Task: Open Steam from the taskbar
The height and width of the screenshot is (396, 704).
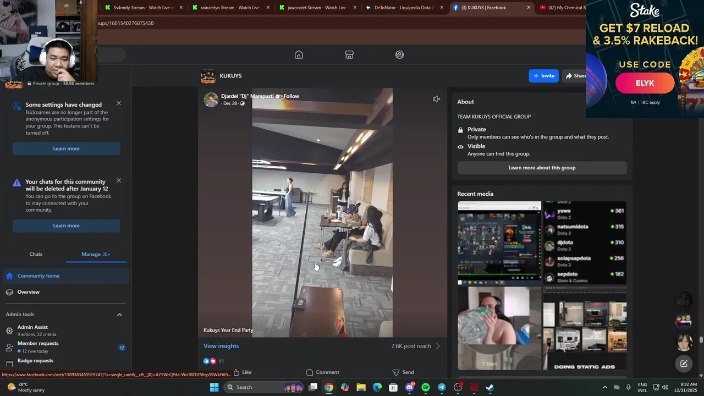Action: [490, 387]
